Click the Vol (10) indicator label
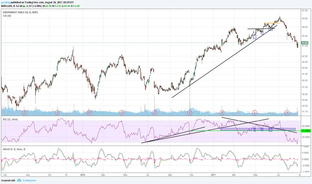 click(x=7, y=16)
